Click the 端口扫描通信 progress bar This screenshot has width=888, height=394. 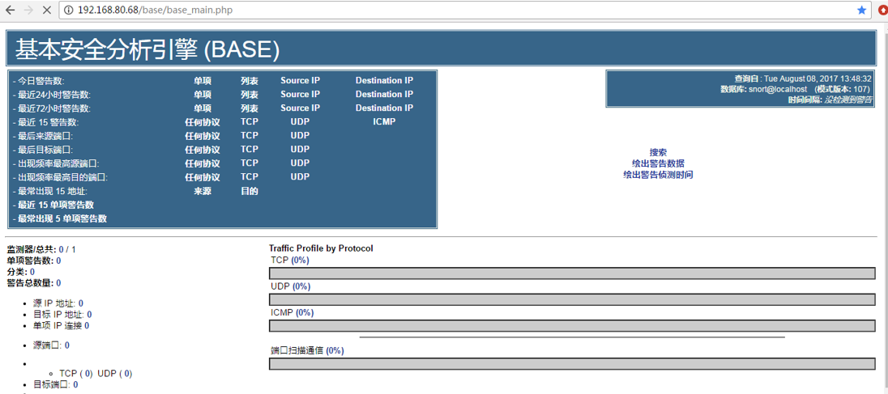tap(572, 363)
